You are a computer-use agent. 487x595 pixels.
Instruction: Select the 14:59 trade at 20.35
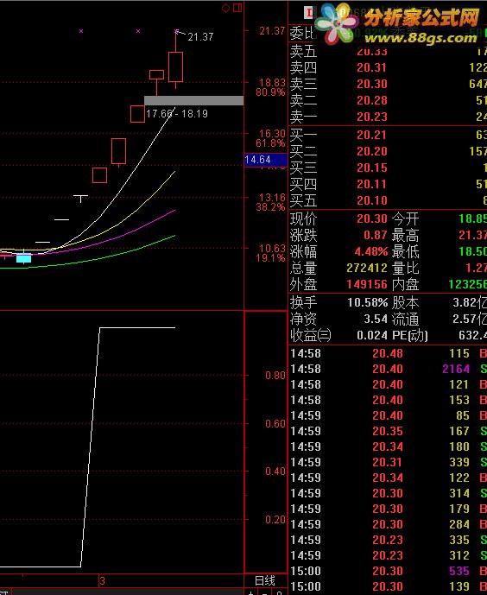click(388, 431)
